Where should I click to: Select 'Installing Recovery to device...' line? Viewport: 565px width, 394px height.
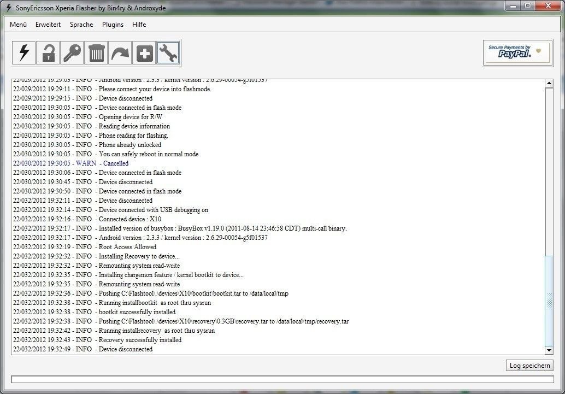coord(96,256)
